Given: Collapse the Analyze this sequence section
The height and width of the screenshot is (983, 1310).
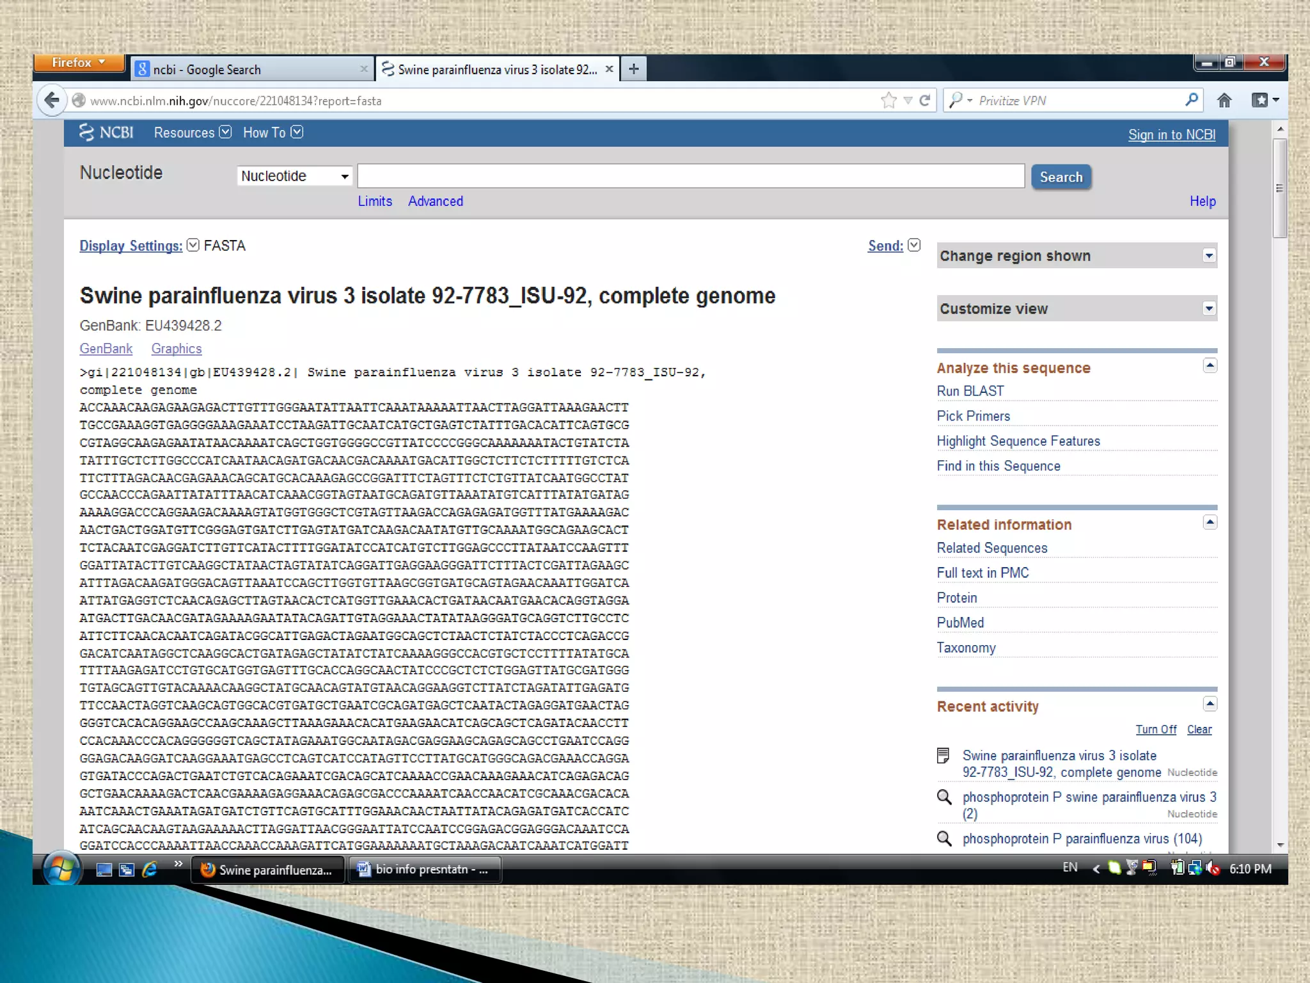Looking at the screenshot, I should (x=1210, y=365).
